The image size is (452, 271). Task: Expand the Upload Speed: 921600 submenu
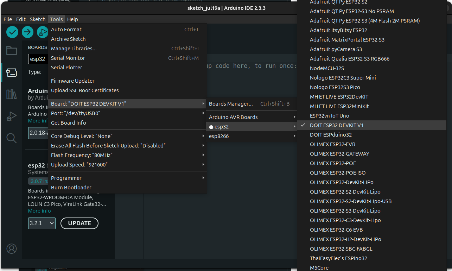pos(127,165)
